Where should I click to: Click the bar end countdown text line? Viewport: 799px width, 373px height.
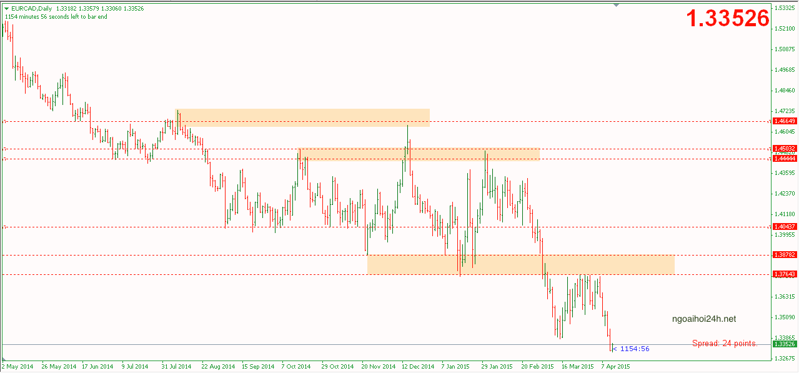56,17
